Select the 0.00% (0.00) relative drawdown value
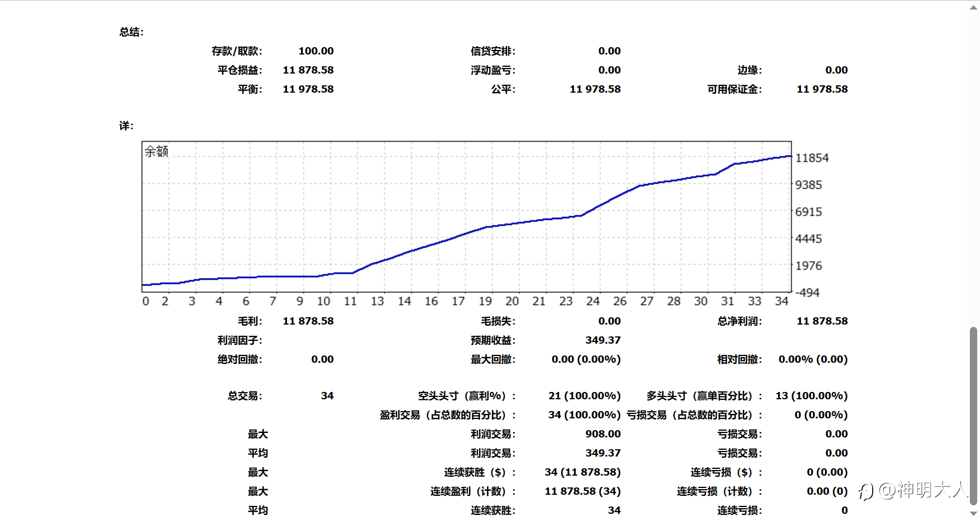Screen dimensions: 980x520 (x=813, y=359)
